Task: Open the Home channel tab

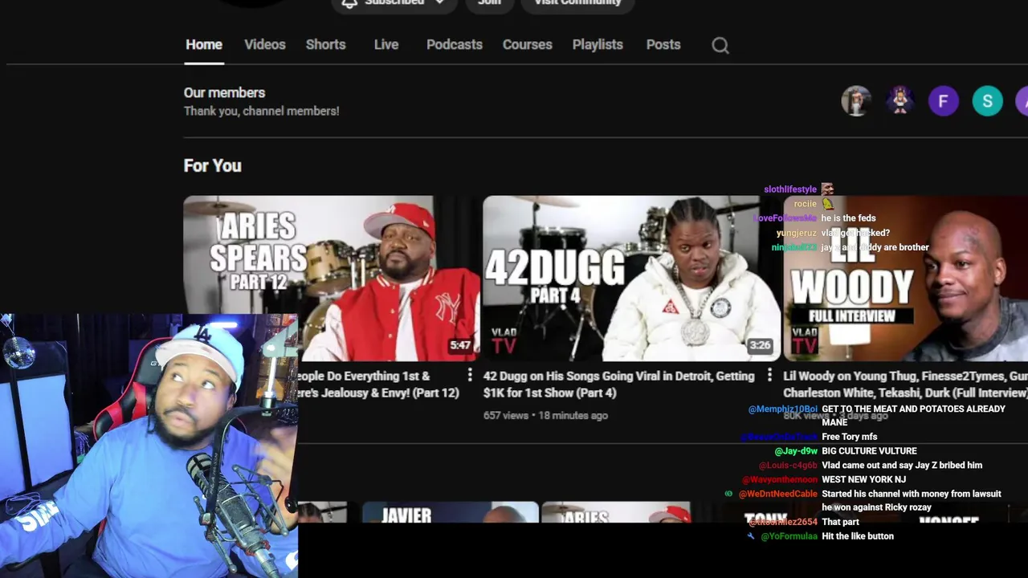Action: click(x=204, y=45)
